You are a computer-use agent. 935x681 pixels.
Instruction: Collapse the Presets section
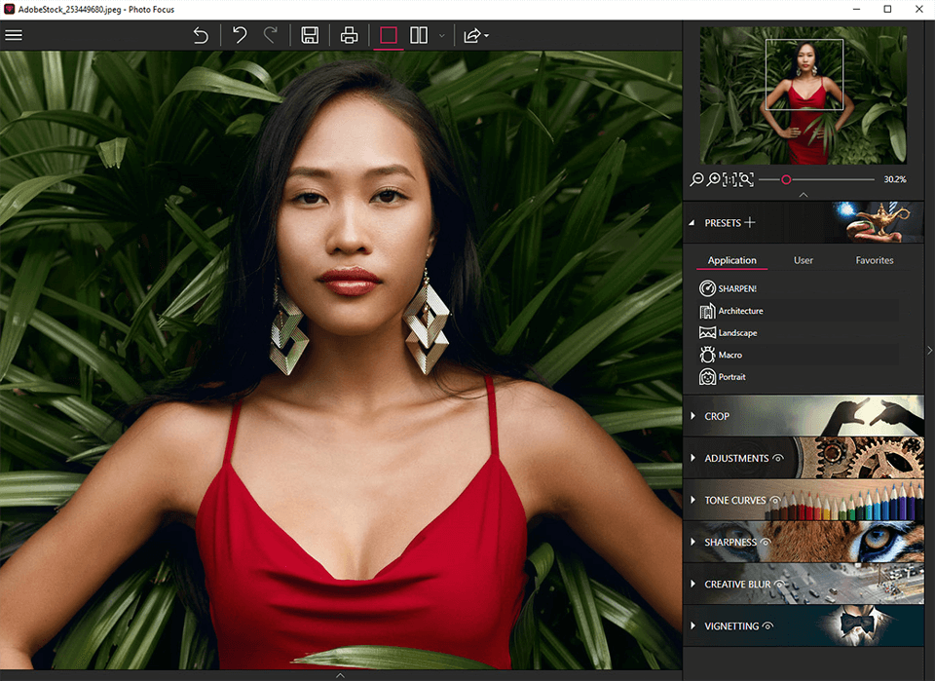pyautogui.click(x=692, y=223)
